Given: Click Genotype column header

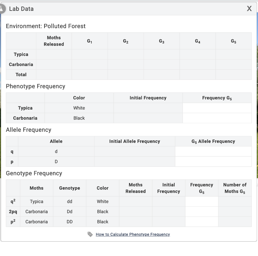Looking at the screenshot, I should [70, 188].
